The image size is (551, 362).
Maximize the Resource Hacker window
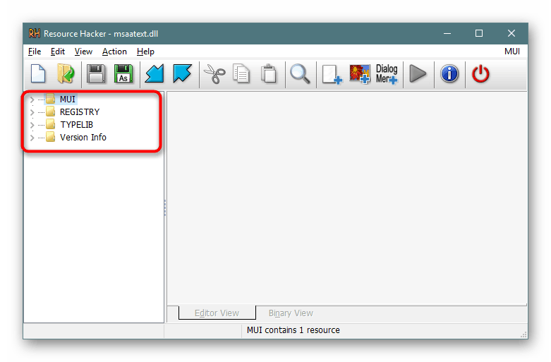[x=479, y=33]
